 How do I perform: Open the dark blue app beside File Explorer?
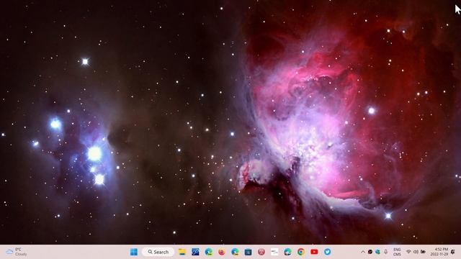[x=195, y=252]
